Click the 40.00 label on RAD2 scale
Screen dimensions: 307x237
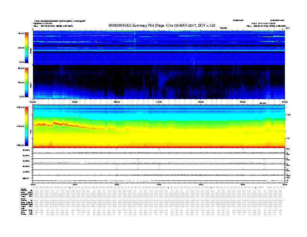click(21, 33)
